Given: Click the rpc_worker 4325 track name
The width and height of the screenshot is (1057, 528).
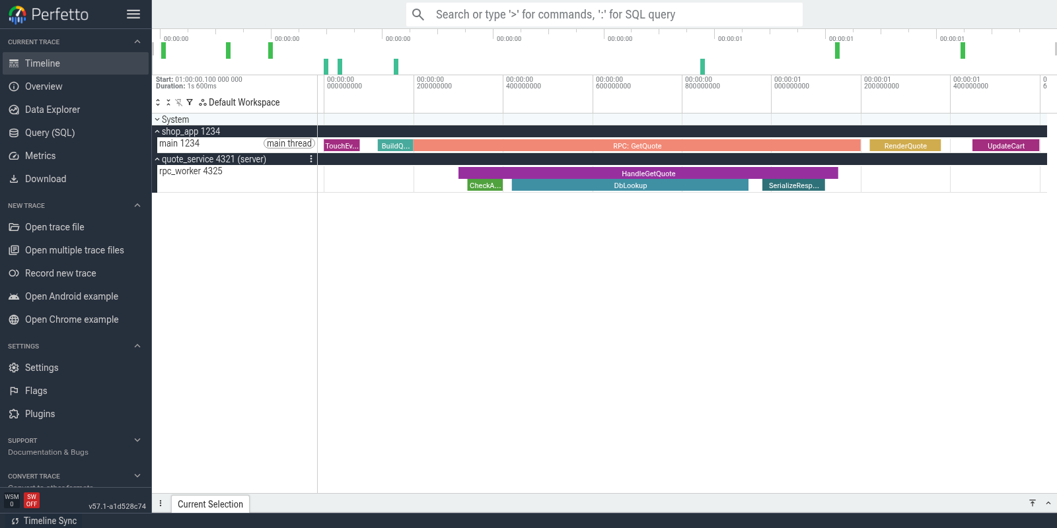Looking at the screenshot, I should (x=191, y=171).
